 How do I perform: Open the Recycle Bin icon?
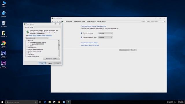(x=3, y=24)
